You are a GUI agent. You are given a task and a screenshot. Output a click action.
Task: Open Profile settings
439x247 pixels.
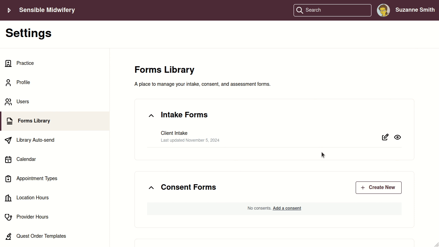point(55,83)
